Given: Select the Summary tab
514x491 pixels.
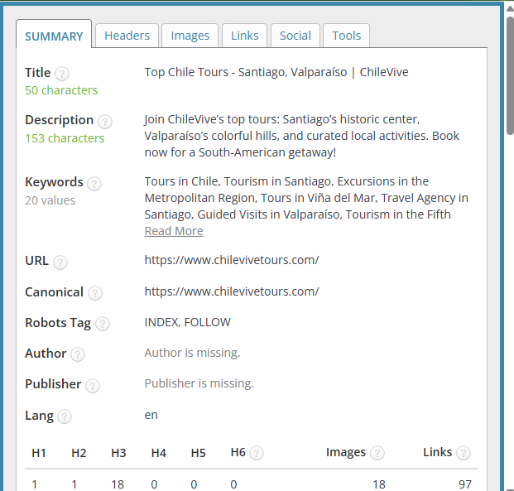Looking at the screenshot, I should (54, 36).
